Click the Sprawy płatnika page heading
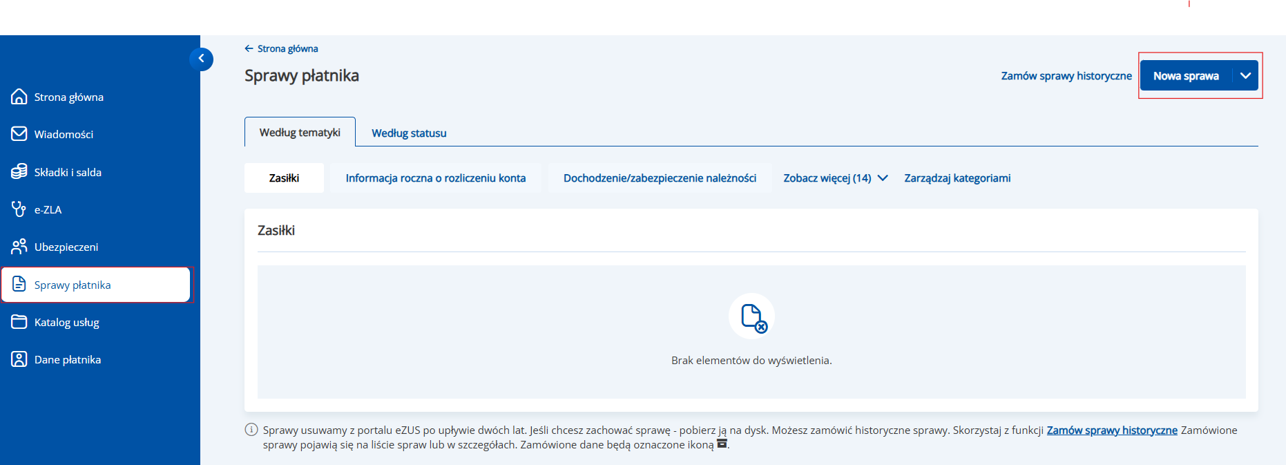The width and height of the screenshot is (1286, 465). [302, 75]
